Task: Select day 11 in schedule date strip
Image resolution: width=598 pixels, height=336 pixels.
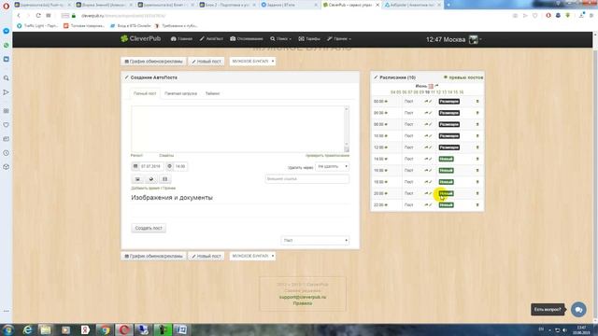Action: [x=433, y=92]
